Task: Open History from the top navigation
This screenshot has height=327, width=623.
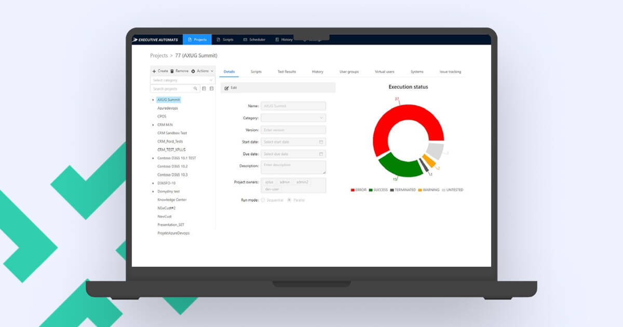Action: click(286, 39)
